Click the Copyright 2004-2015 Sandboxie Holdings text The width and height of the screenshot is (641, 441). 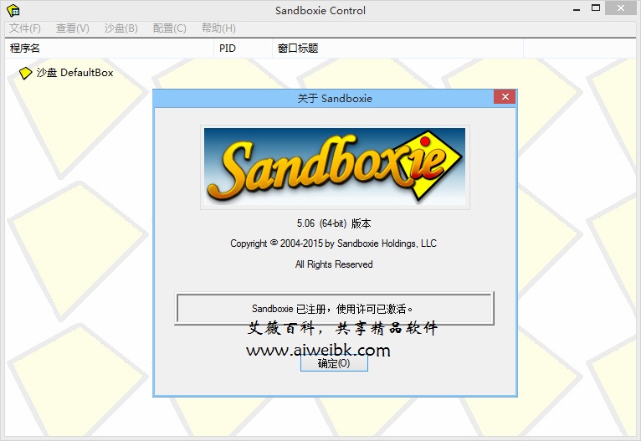tap(333, 244)
